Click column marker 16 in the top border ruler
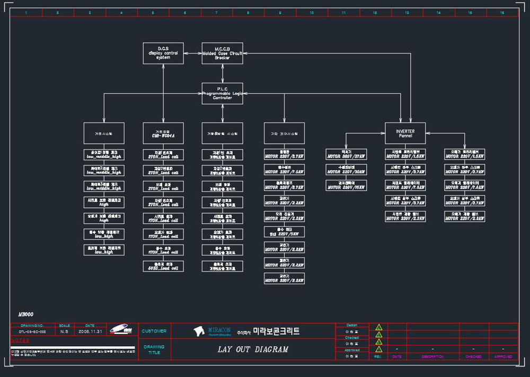 (x=502, y=13)
